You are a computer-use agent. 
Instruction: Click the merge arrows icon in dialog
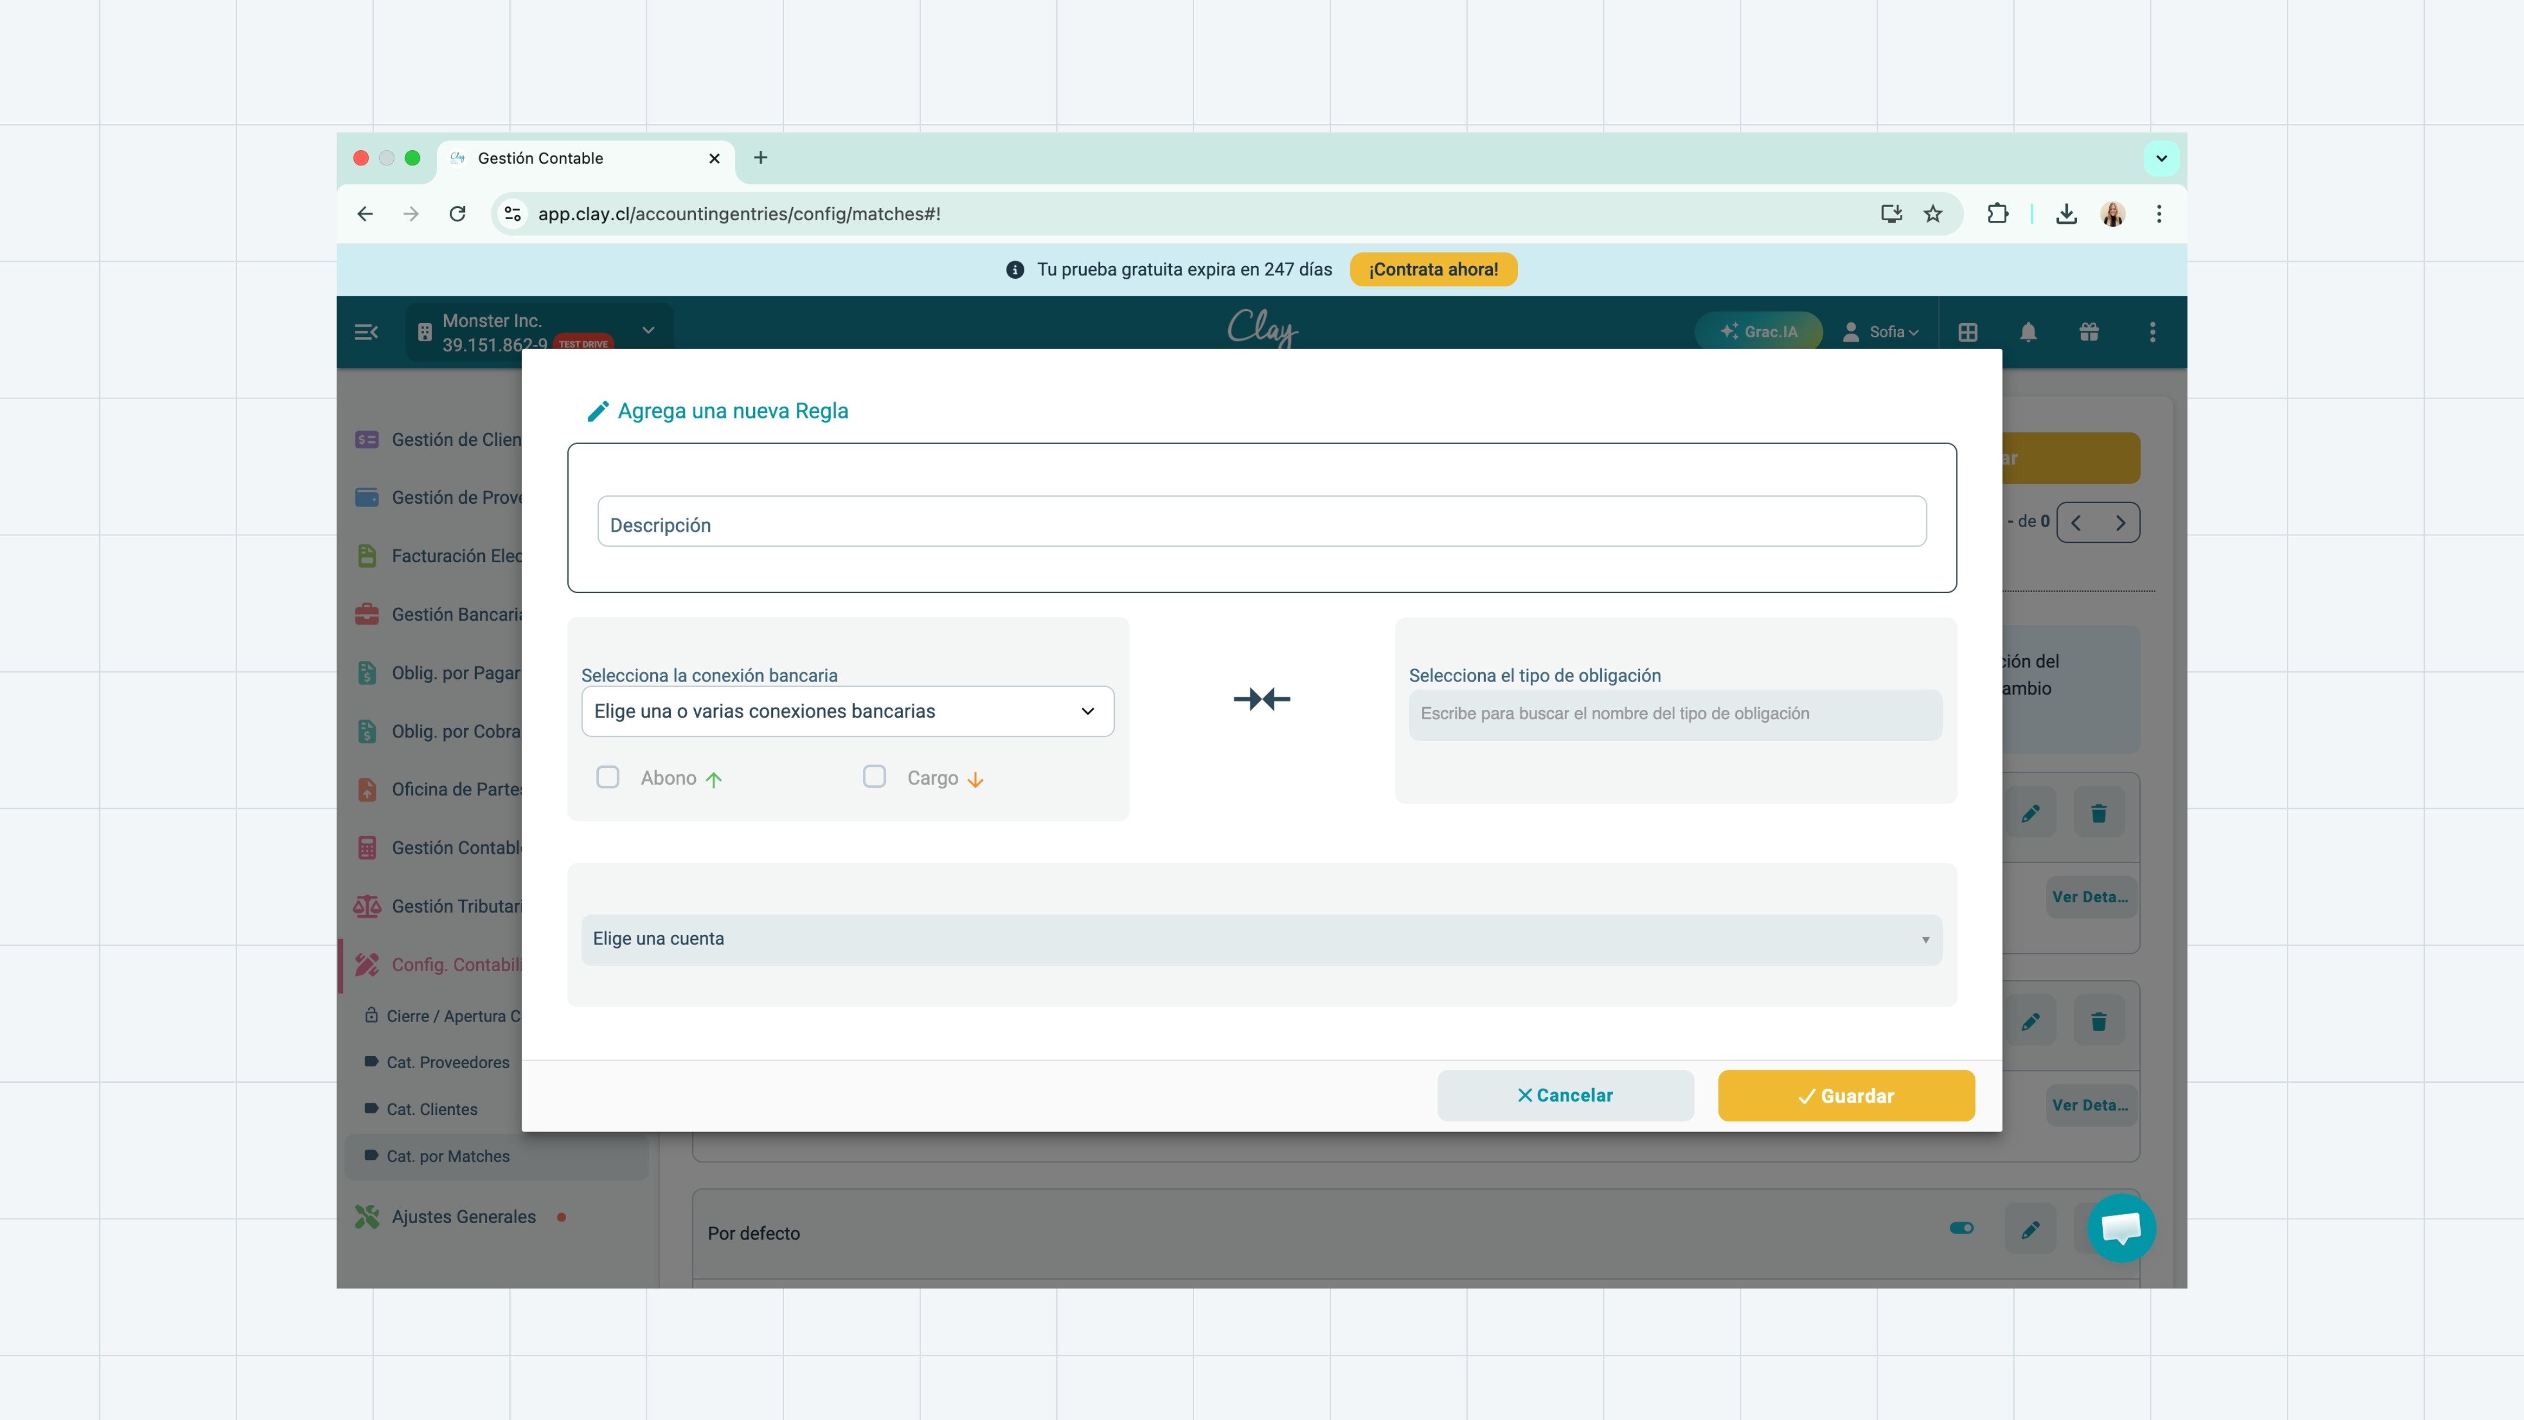pos(1262,699)
